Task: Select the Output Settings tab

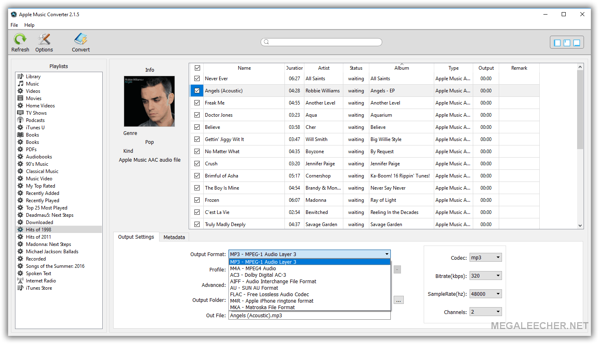Action: (x=136, y=237)
